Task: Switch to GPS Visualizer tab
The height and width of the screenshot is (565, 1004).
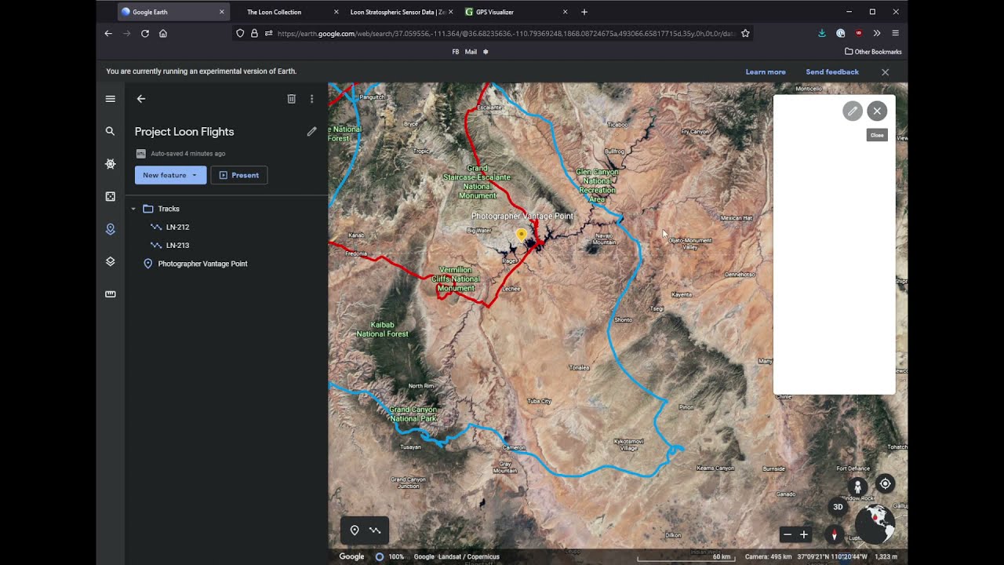Action: coord(495,12)
